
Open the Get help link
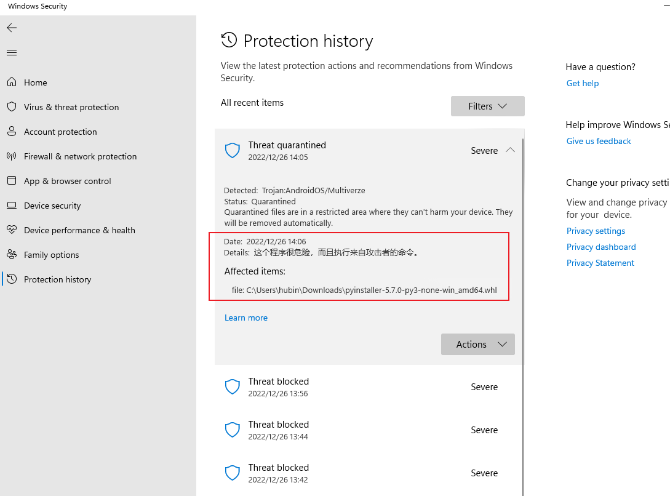point(582,84)
